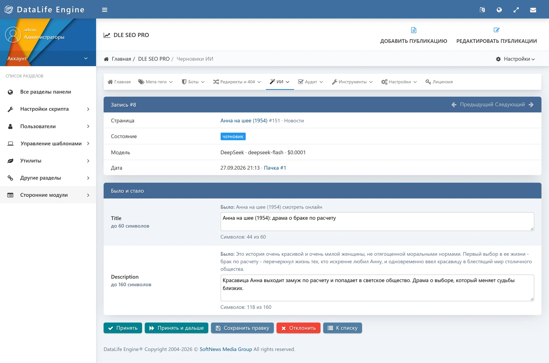Click the globe icon in header
Screen dimensions: 549x363
(499, 10)
